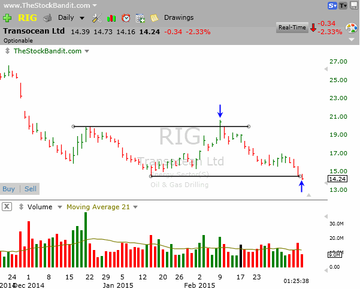The width and height of the screenshot is (360, 289).
Task: Click the green plus add symbol icon
Action: pos(7,18)
